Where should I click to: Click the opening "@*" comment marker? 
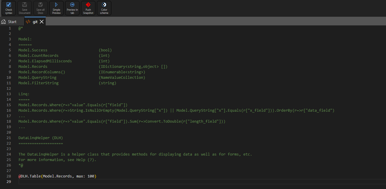pyautogui.click(x=21, y=28)
